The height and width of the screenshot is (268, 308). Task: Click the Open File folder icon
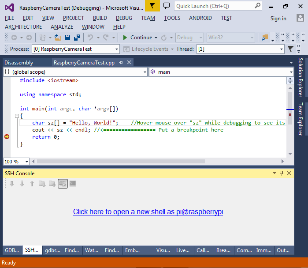click(58, 38)
